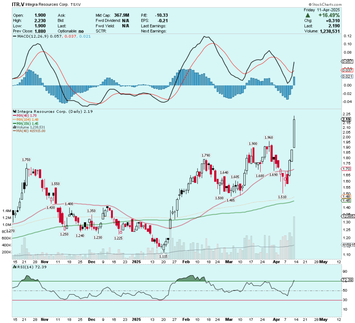The image size is (355, 323).
Task: Click the Optionable value 'no'
Action: tap(81, 31)
